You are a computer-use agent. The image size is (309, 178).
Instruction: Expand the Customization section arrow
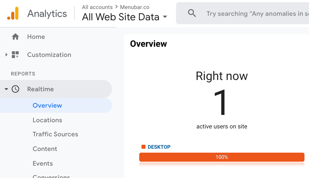(6, 55)
